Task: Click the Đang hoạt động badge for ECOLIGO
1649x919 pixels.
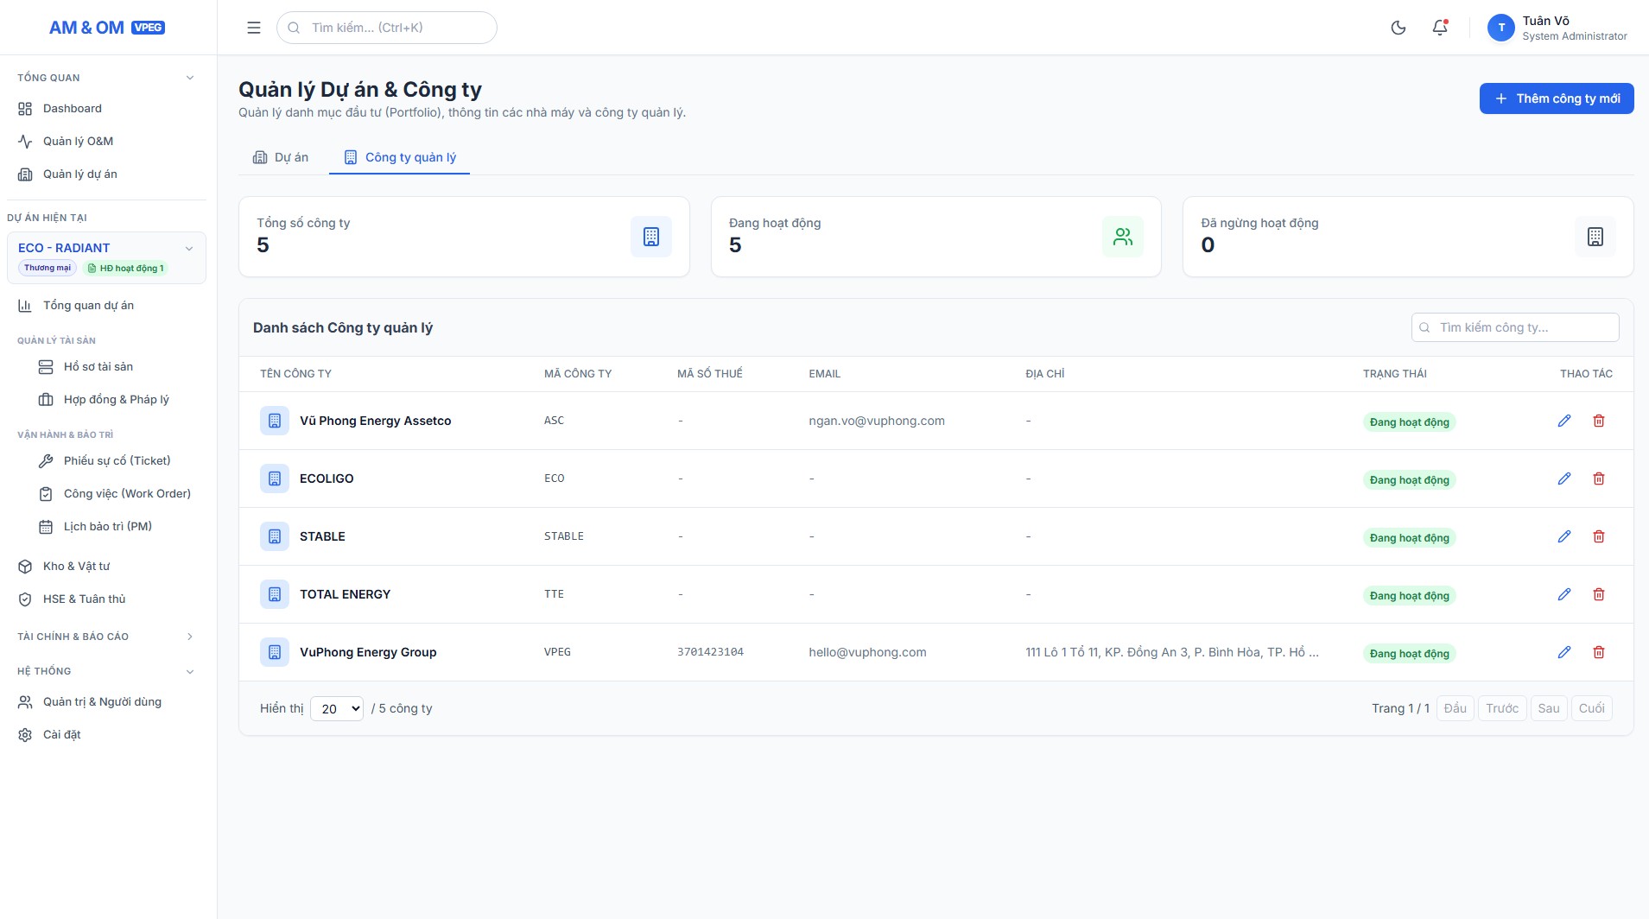Action: click(x=1410, y=479)
